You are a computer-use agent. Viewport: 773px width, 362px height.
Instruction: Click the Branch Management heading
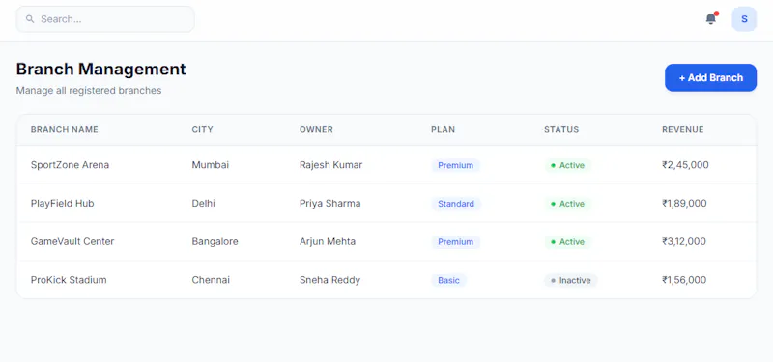point(101,69)
